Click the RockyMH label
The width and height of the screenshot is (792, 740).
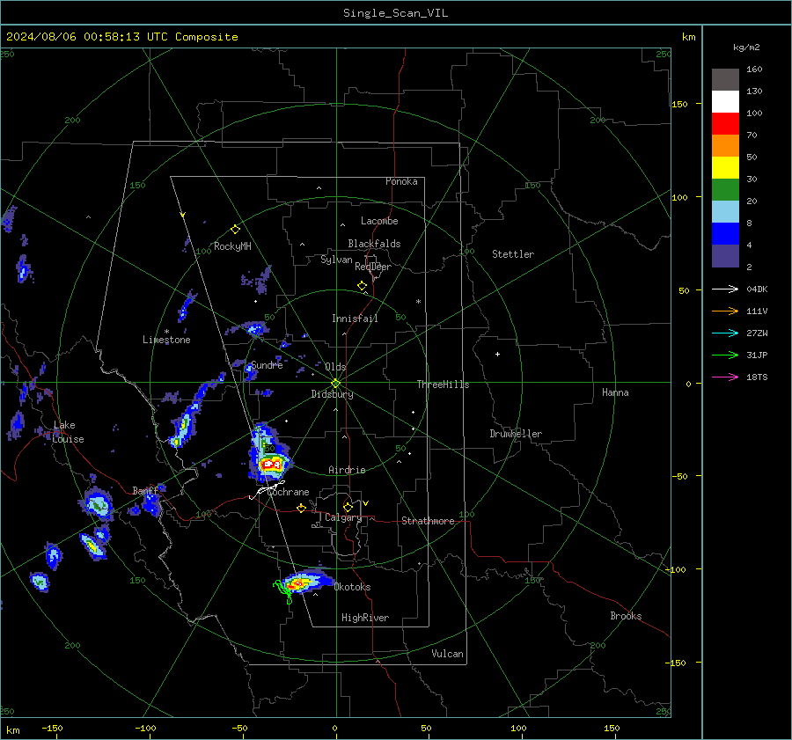click(232, 246)
